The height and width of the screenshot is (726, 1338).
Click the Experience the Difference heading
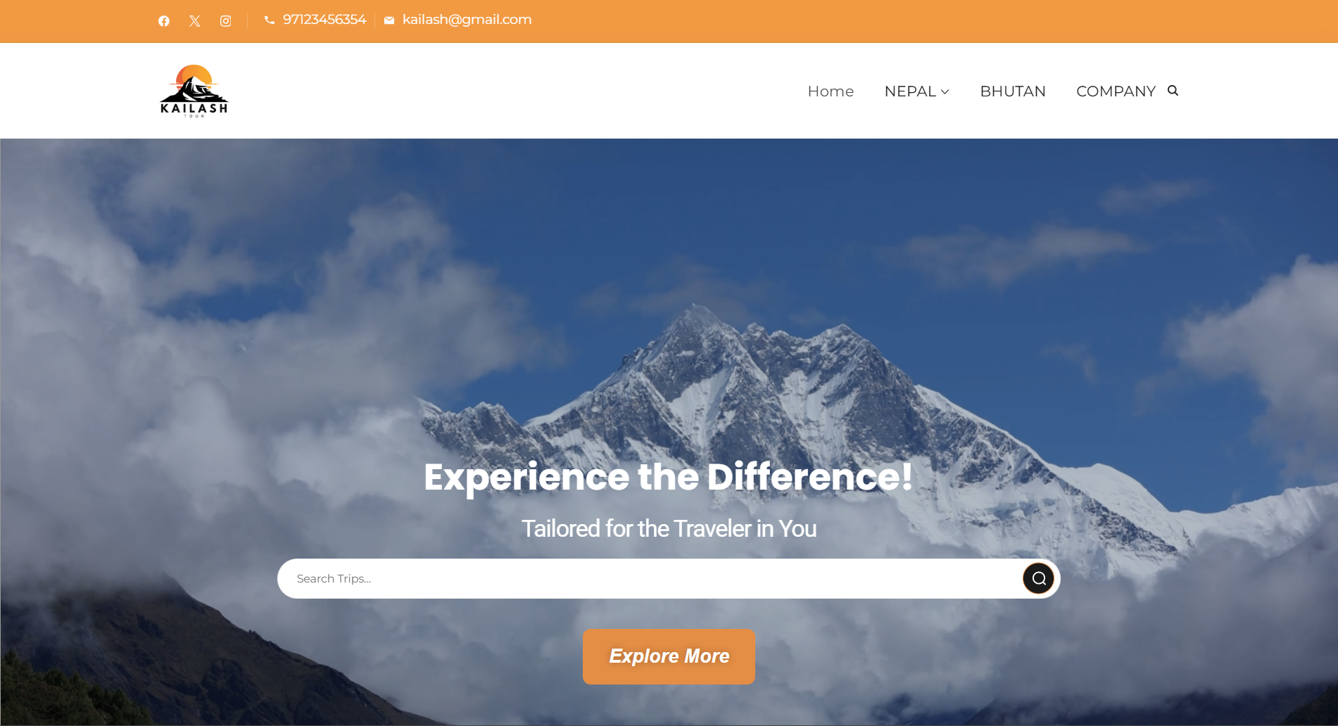click(669, 477)
